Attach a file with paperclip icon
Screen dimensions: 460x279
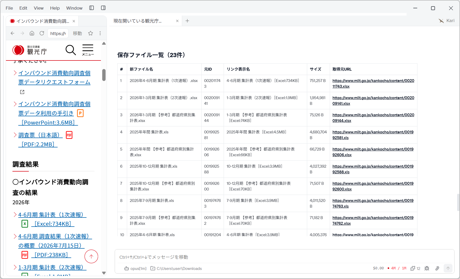pyautogui.click(x=437, y=268)
